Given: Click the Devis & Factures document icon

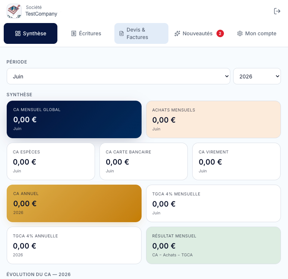Looking at the screenshot, I should (121, 33).
